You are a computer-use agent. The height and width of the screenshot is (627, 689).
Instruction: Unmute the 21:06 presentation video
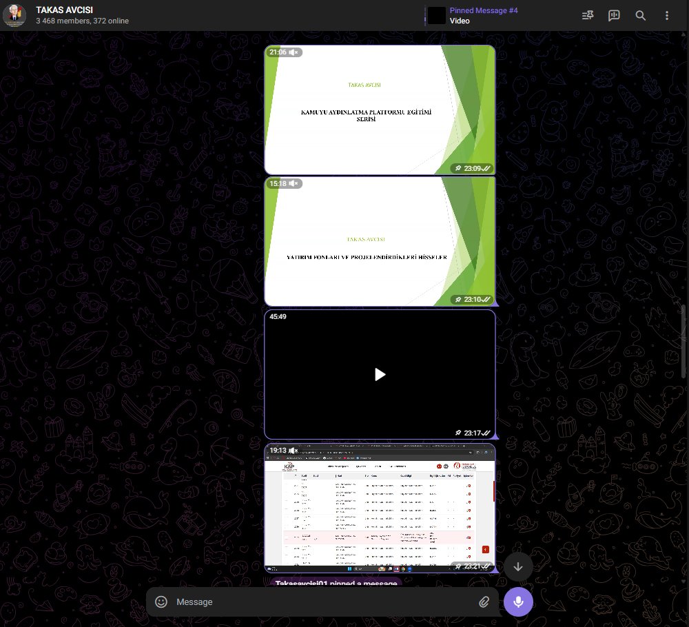point(294,52)
